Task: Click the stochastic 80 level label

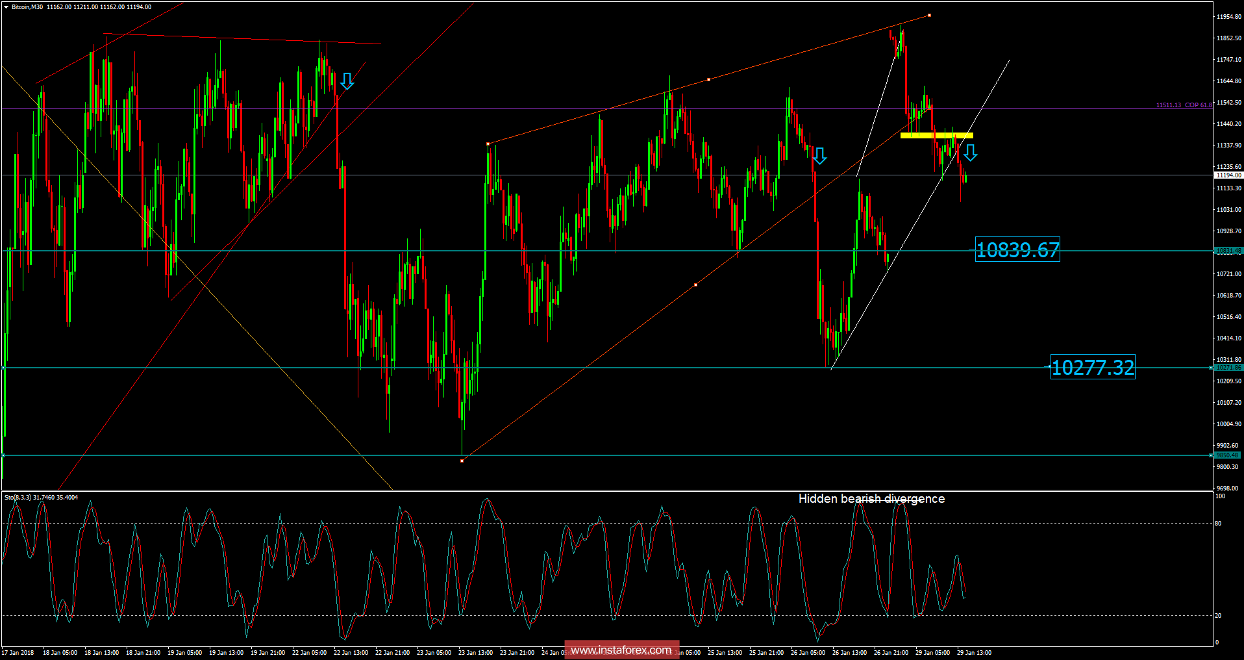Action: pyautogui.click(x=1218, y=524)
